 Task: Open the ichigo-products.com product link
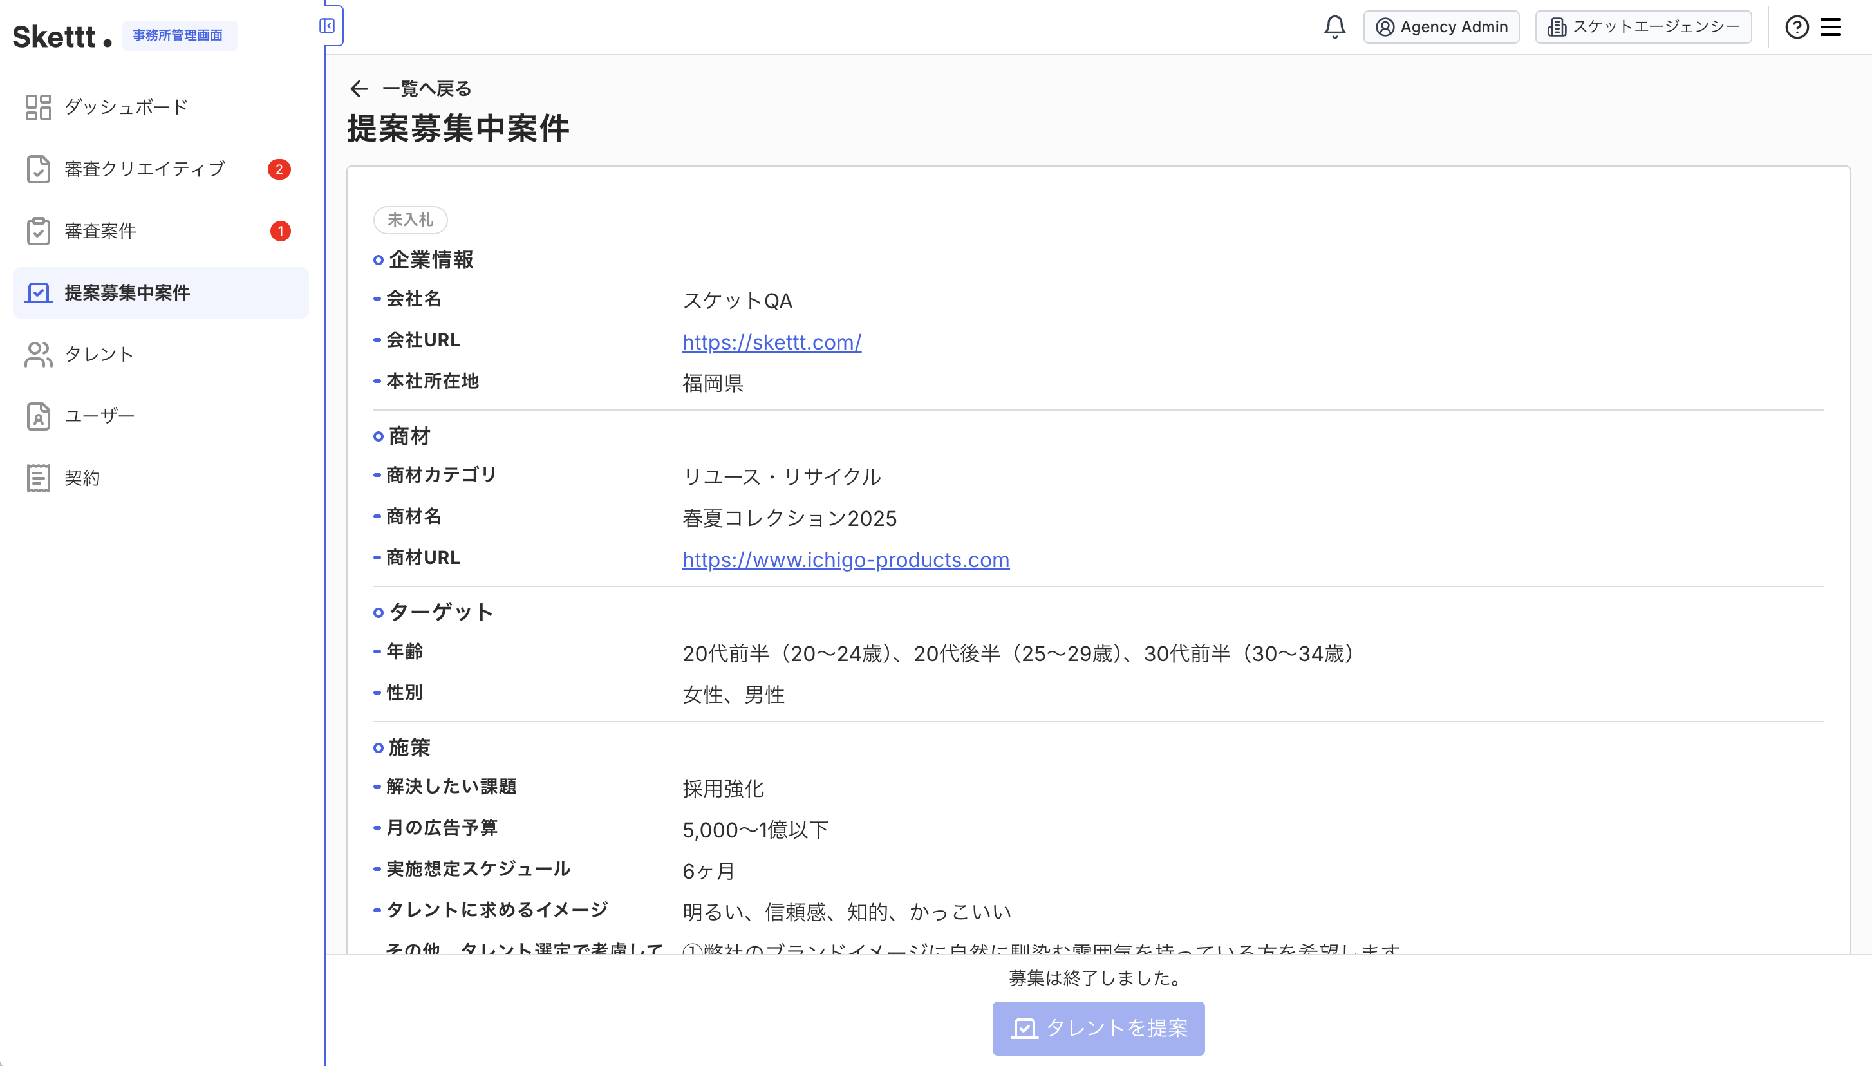coord(845,559)
